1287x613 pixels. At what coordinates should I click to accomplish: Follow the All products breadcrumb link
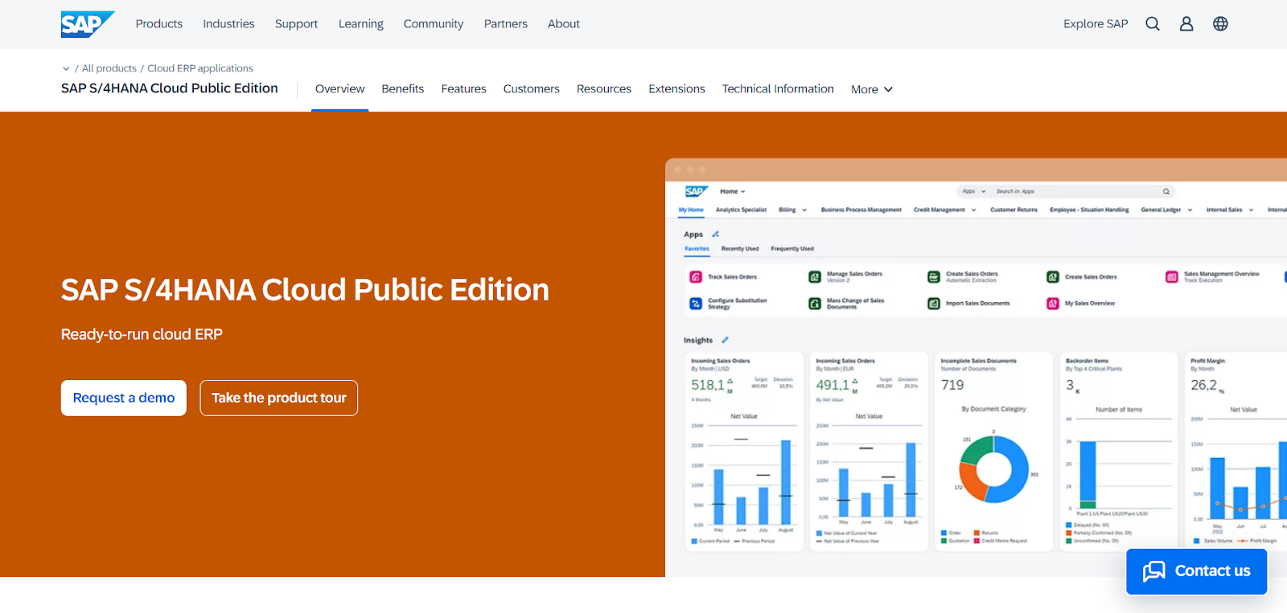(x=109, y=68)
